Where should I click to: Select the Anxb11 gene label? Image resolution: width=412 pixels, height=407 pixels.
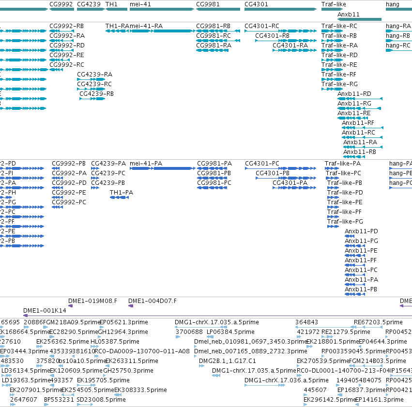pyautogui.click(x=349, y=14)
